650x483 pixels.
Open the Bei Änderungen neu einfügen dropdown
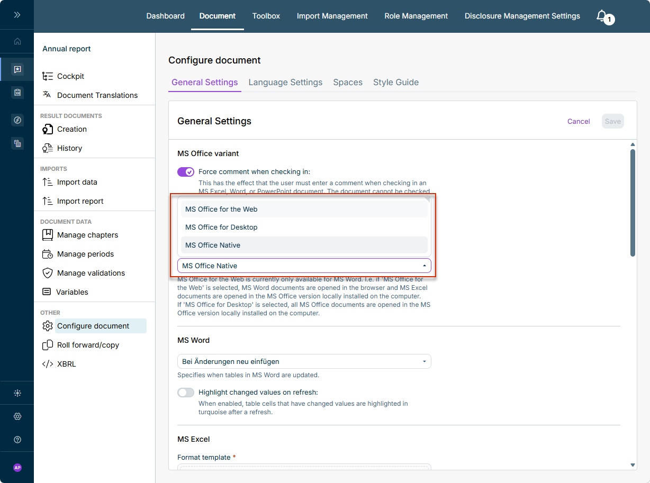pyautogui.click(x=304, y=361)
